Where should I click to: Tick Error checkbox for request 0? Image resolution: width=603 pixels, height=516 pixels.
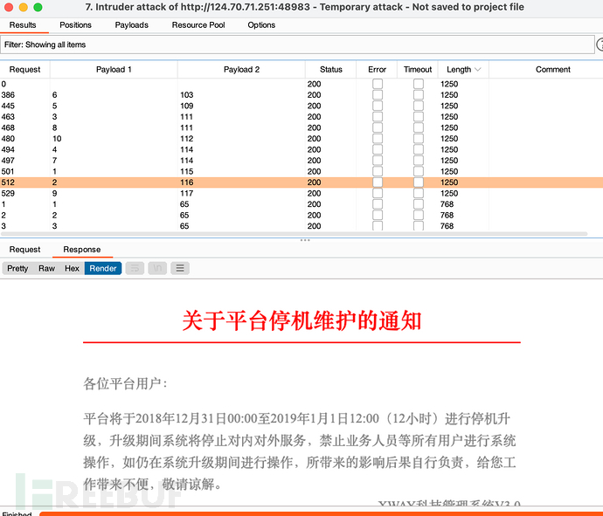(x=378, y=84)
